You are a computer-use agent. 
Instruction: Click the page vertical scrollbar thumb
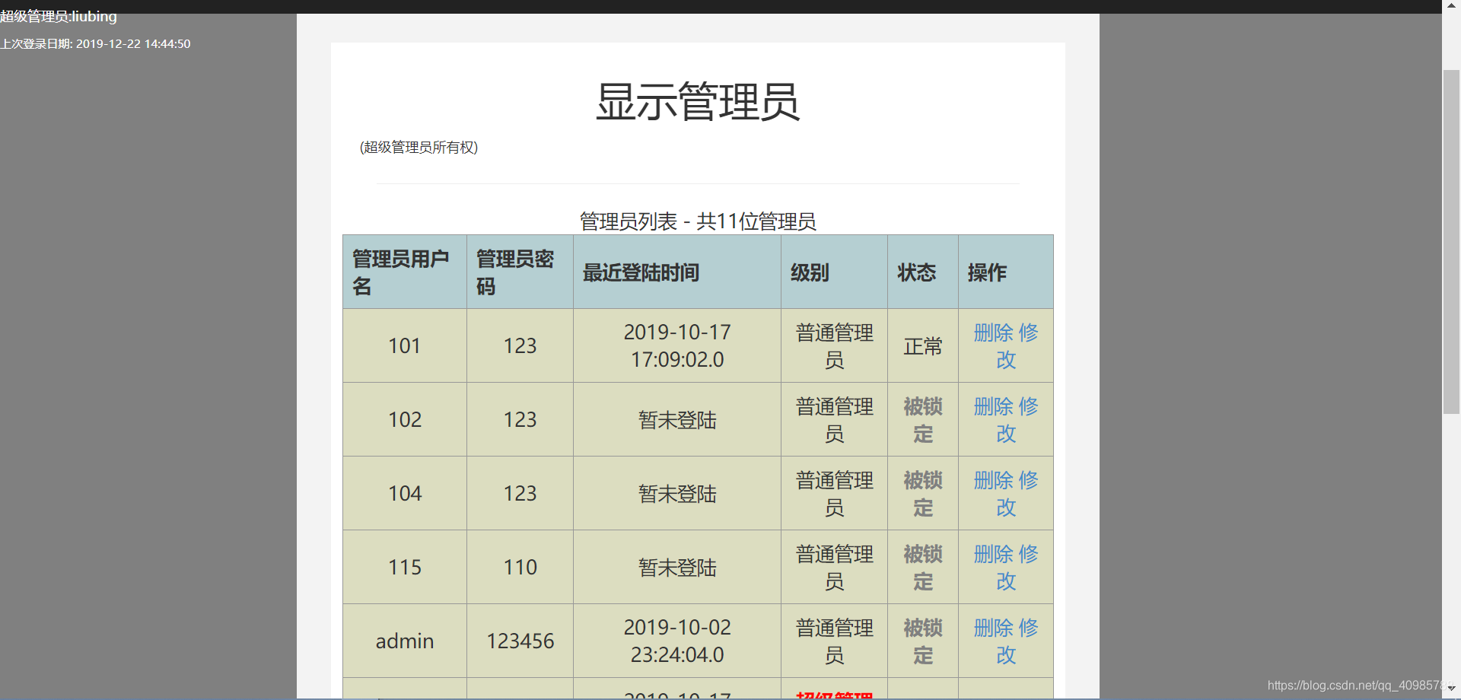coord(1451,241)
